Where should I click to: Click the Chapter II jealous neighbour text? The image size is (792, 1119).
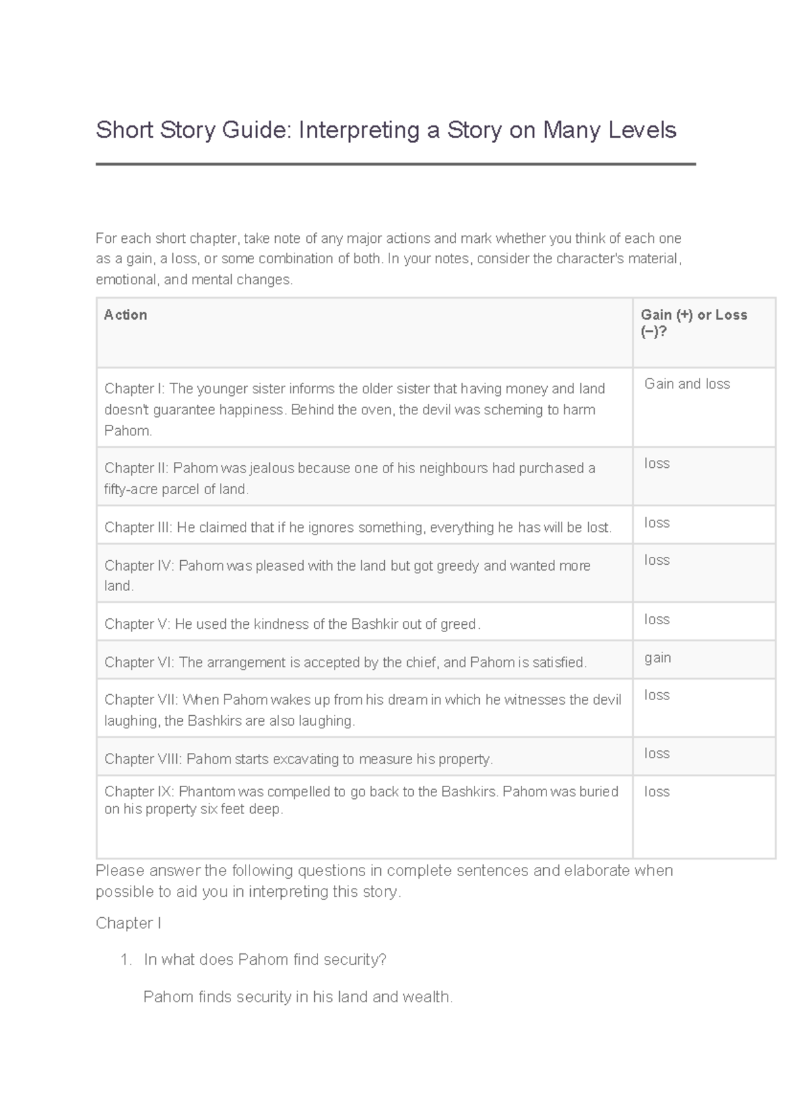coord(350,478)
